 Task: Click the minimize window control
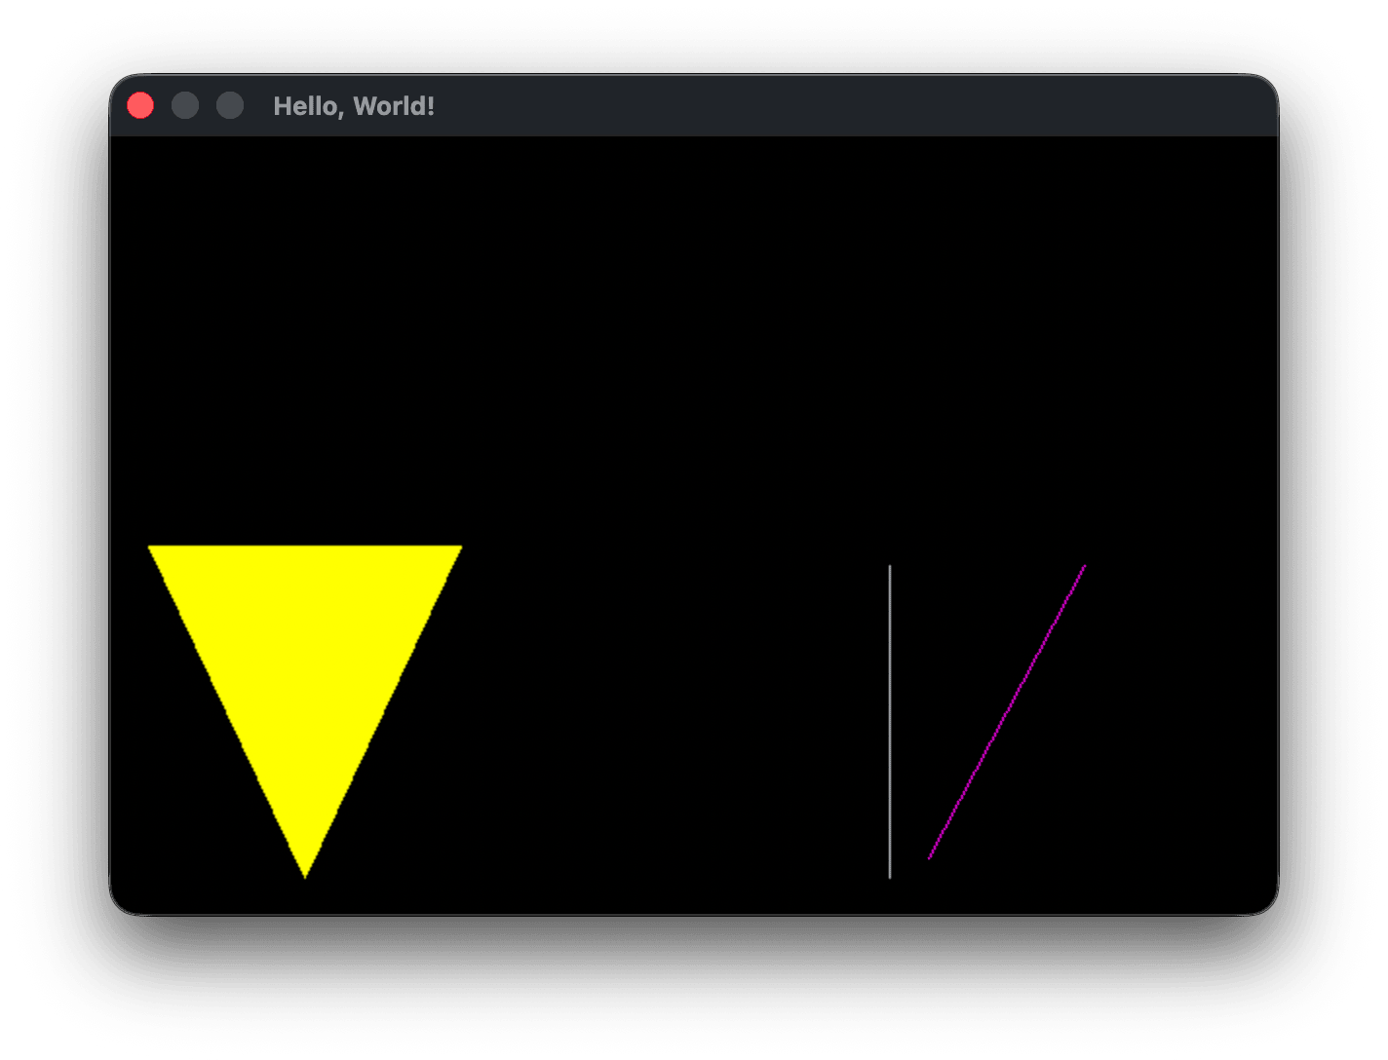pos(185,104)
